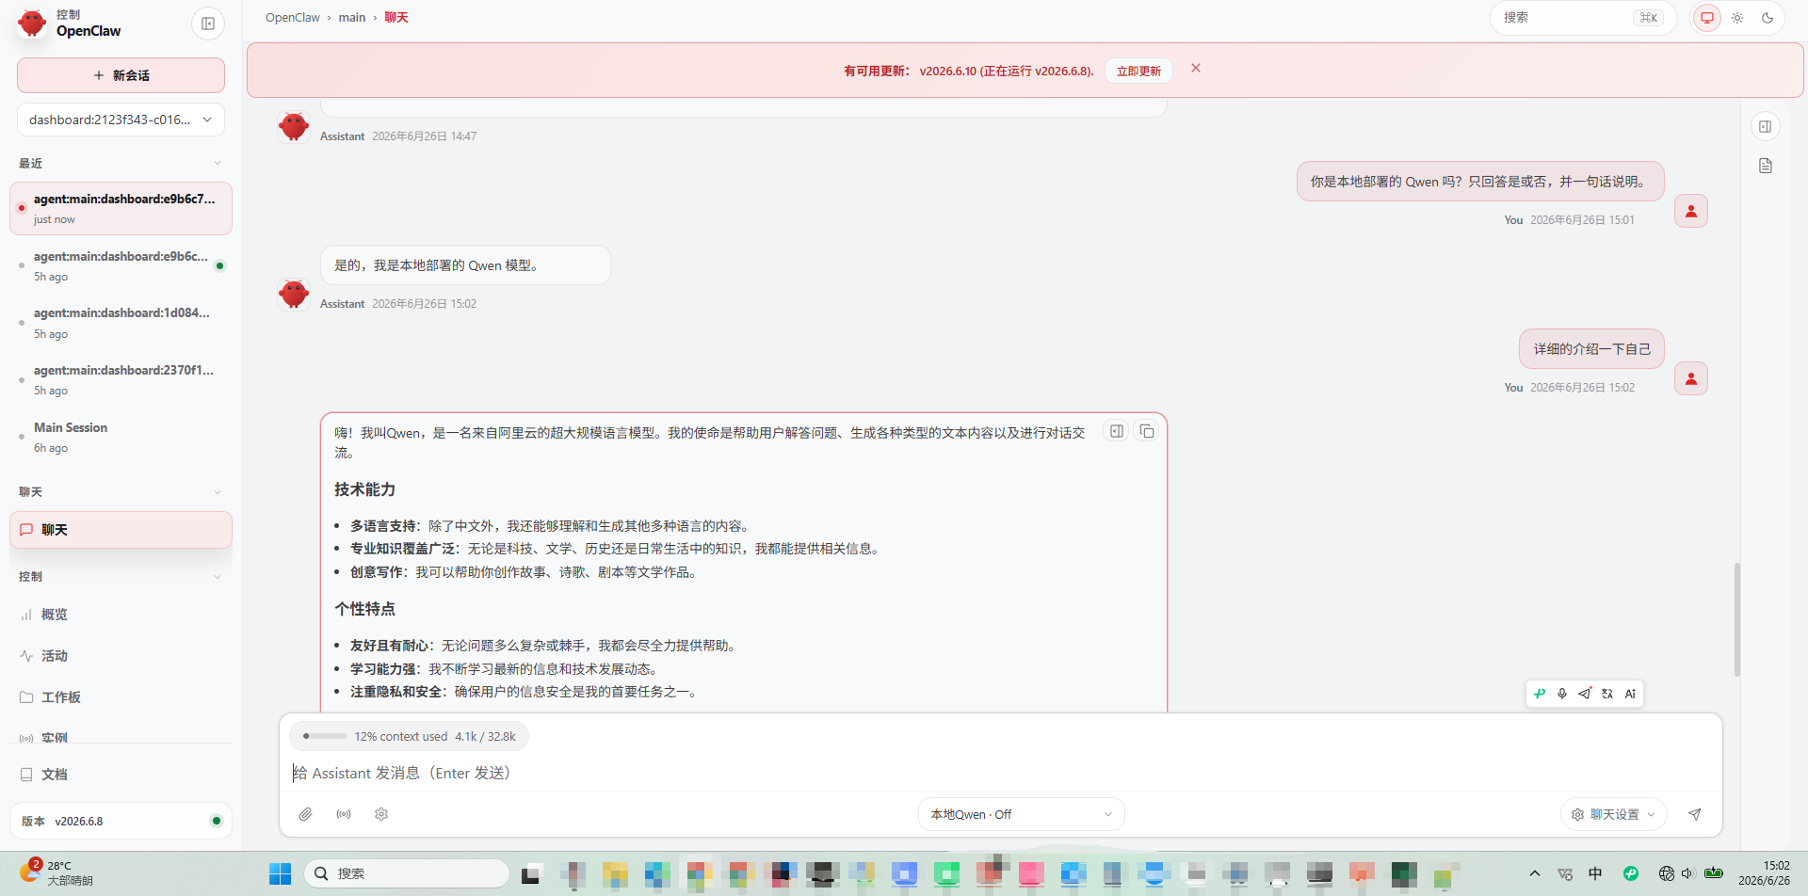Switch to light theme sun icon
The width and height of the screenshot is (1808, 896).
(x=1737, y=18)
